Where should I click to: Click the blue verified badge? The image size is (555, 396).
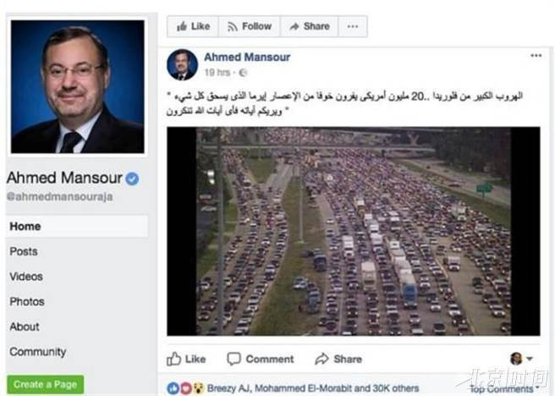[132, 179]
